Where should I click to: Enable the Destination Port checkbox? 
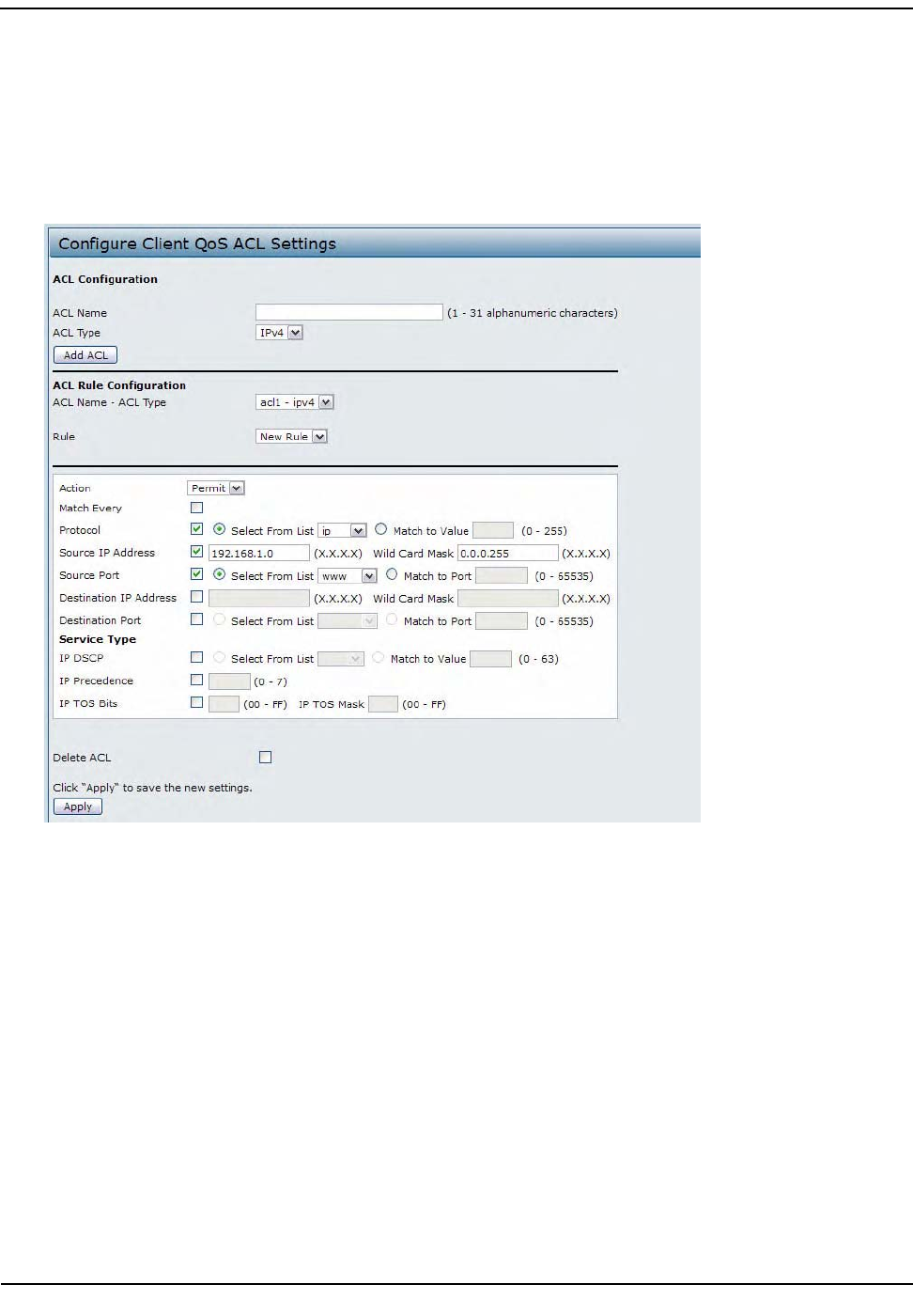(197, 619)
